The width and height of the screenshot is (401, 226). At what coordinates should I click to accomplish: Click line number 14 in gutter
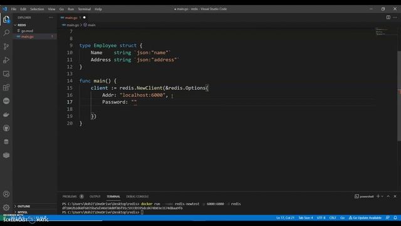pos(70,81)
